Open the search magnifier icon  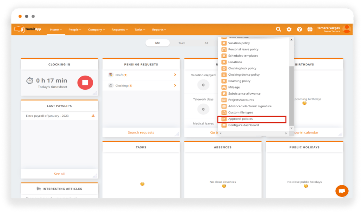(x=279, y=29)
